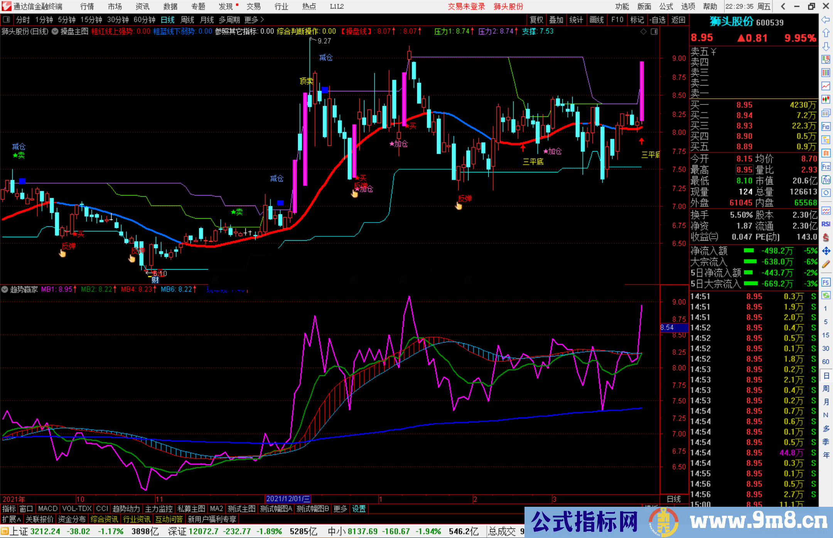Viewport: 833px width, 538px height.
Task: Expand the 操盘主图 indicator dropdown arrow
Action: 55,32
